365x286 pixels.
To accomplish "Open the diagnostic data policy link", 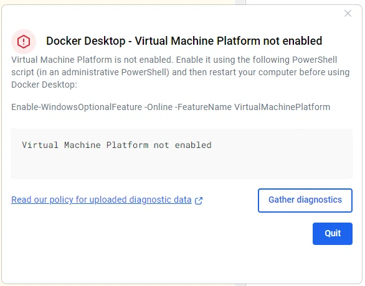I will point(102,200).
